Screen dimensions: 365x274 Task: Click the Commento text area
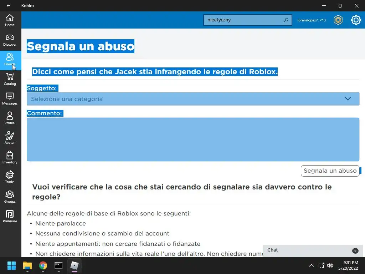click(x=193, y=139)
